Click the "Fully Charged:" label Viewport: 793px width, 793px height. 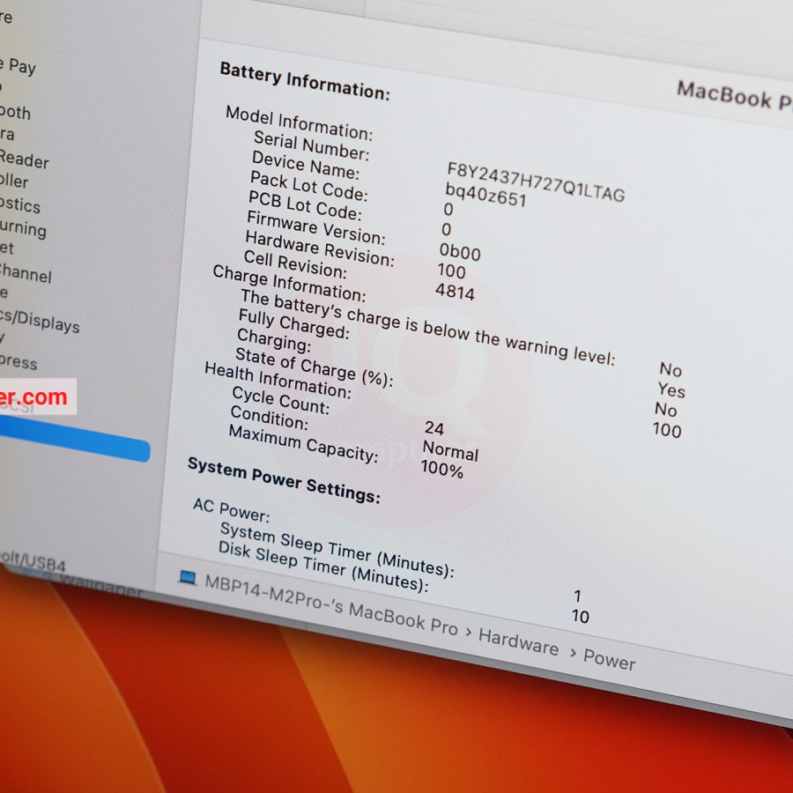tap(293, 324)
